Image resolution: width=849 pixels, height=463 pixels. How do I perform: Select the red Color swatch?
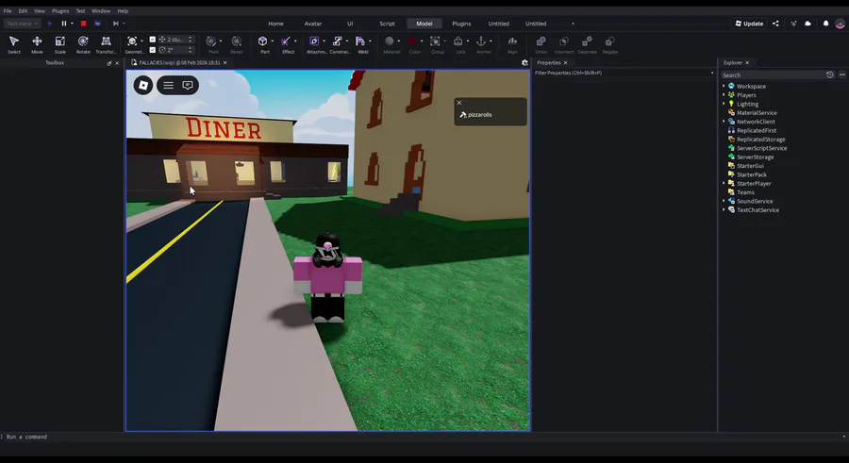(412, 41)
